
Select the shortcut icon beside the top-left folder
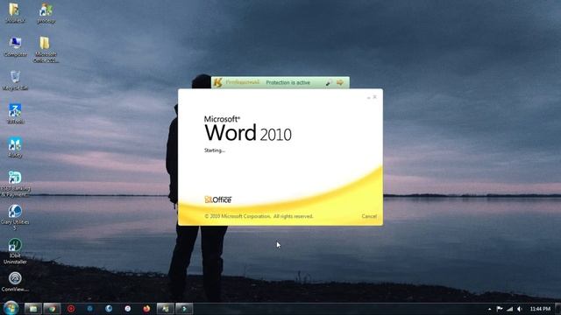[x=46, y=13]
